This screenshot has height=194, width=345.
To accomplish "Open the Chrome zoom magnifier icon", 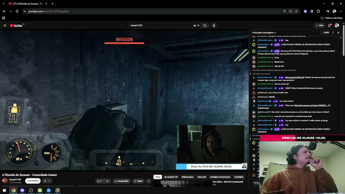I will point(285,11).
